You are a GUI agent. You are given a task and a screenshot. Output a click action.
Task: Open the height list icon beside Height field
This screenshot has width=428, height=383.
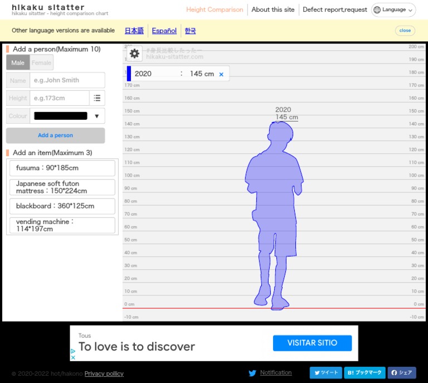(x=97, y=98)
